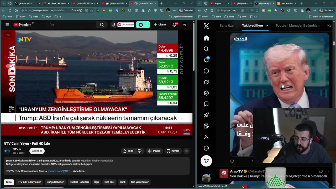The width and height of the screenshot is (336, 189).
Task: Save the video with Kaydet
Action: 173,151
